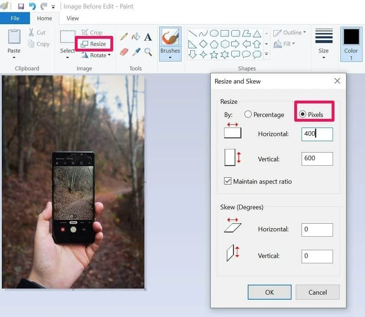Click the bottom-right canvas resize handle

pos(145,289)
